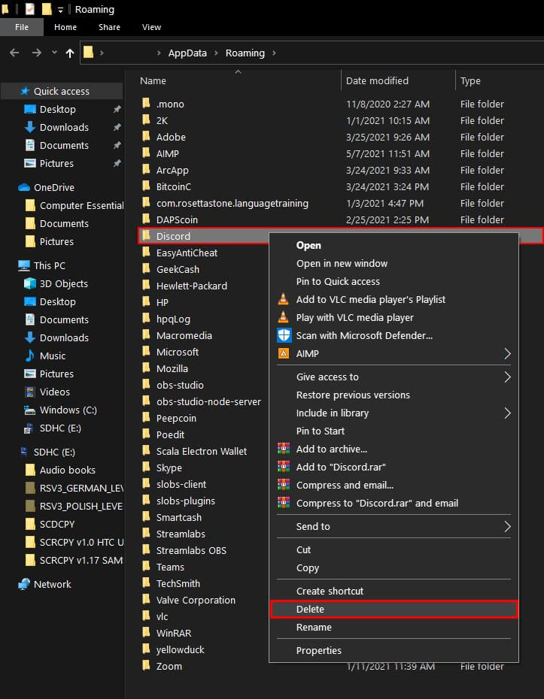Click the Quick access star icon
This screenshot has width=544, height=699.
coord(25,91)
